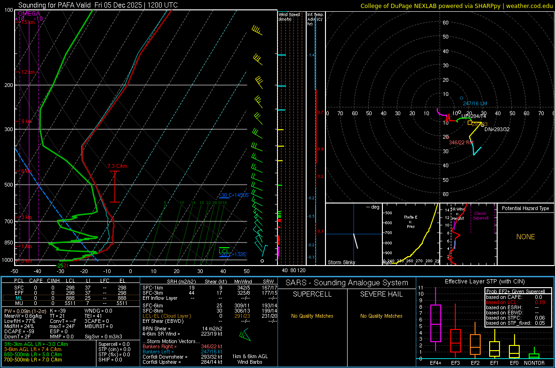Click the white Storm Slinky line
Viewport: 555px width, 368px height.
pos(356,241)
